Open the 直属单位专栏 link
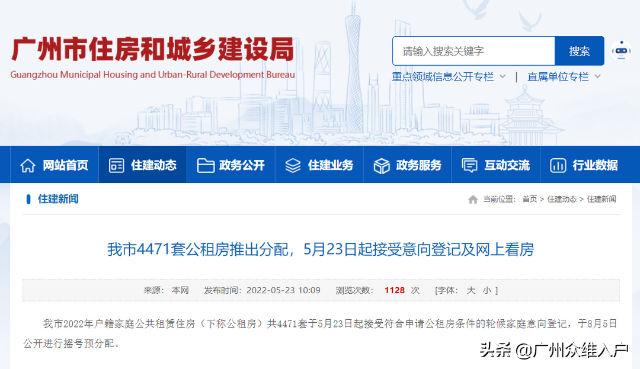Viewport: 640px width, 369px height. pos(558,76)
